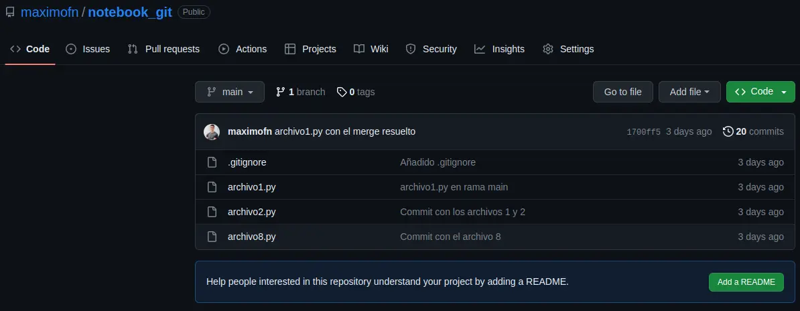This screenshot has height=311, width=800.
Task: Open the 0 tags link
Action: coord(356,92)
